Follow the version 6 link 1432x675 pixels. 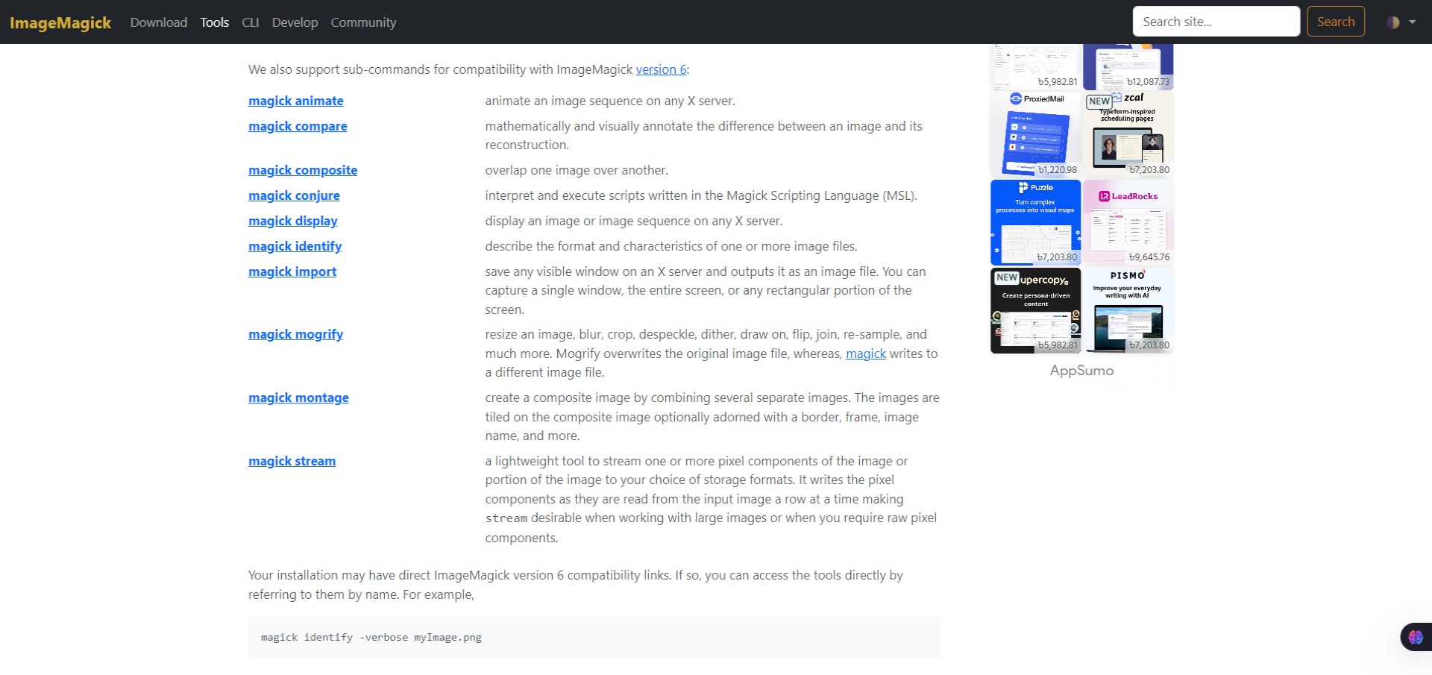point(661,69)
